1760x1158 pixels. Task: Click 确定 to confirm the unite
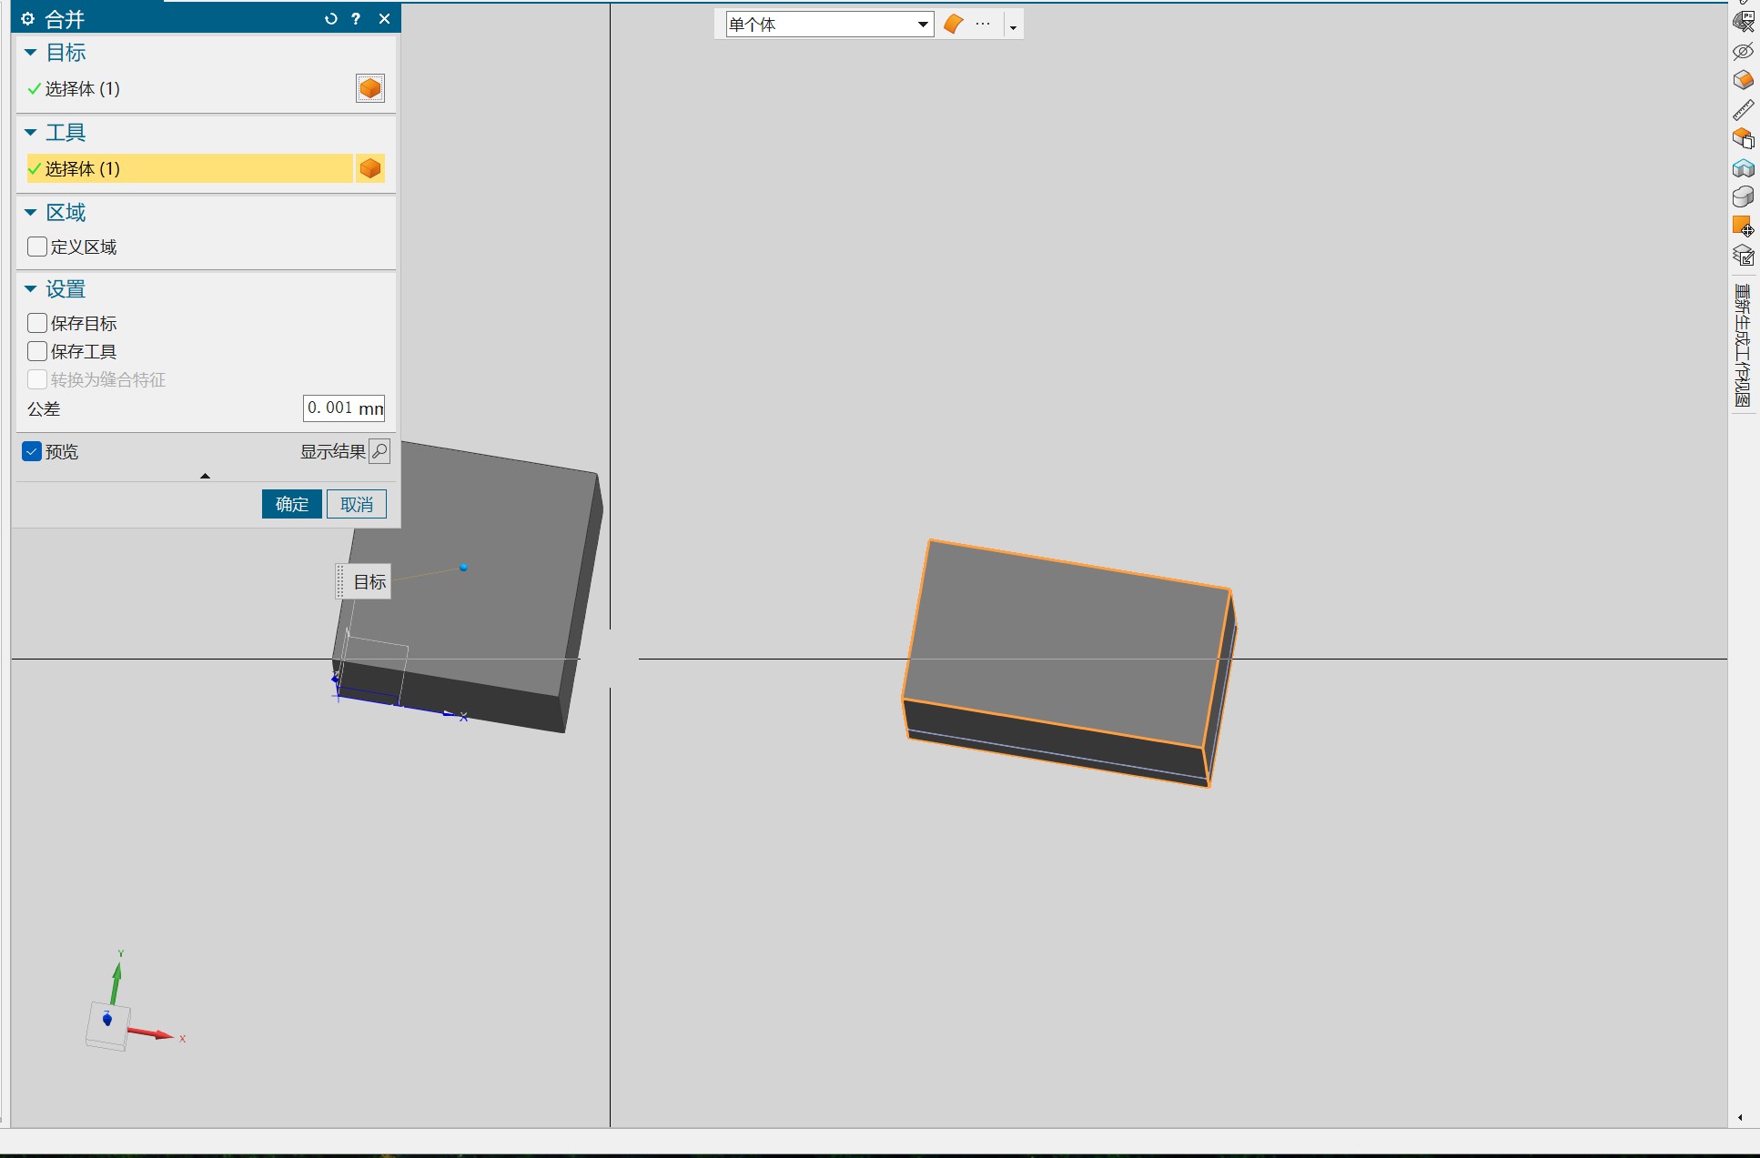[292, 504]
